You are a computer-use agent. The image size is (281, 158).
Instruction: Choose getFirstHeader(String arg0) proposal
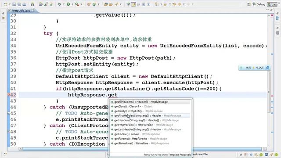150,116
